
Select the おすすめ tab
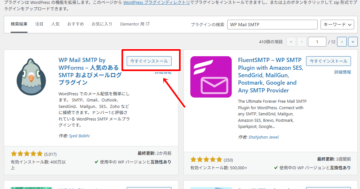pos(75,24)
